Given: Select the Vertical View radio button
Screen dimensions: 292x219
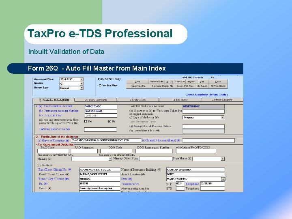Looking at the screenshot, I should 100,86.
